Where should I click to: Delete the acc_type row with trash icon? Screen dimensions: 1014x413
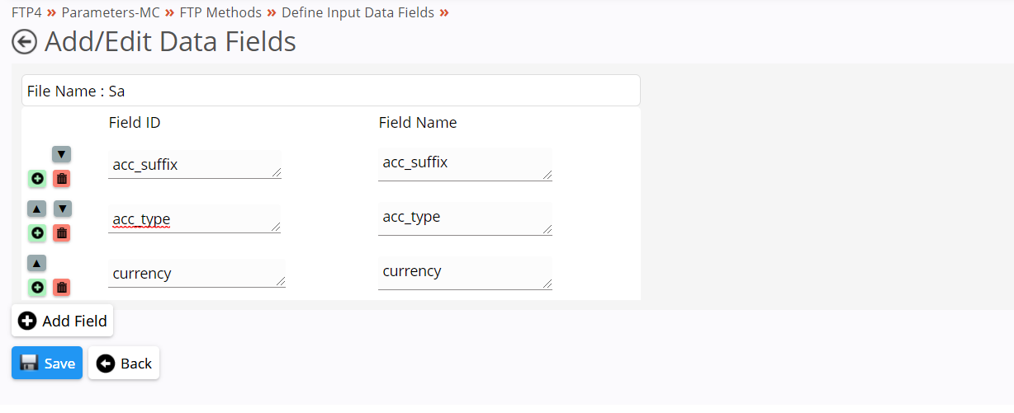click(62, 233)
